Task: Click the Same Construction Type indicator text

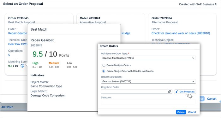Action: 46,86
